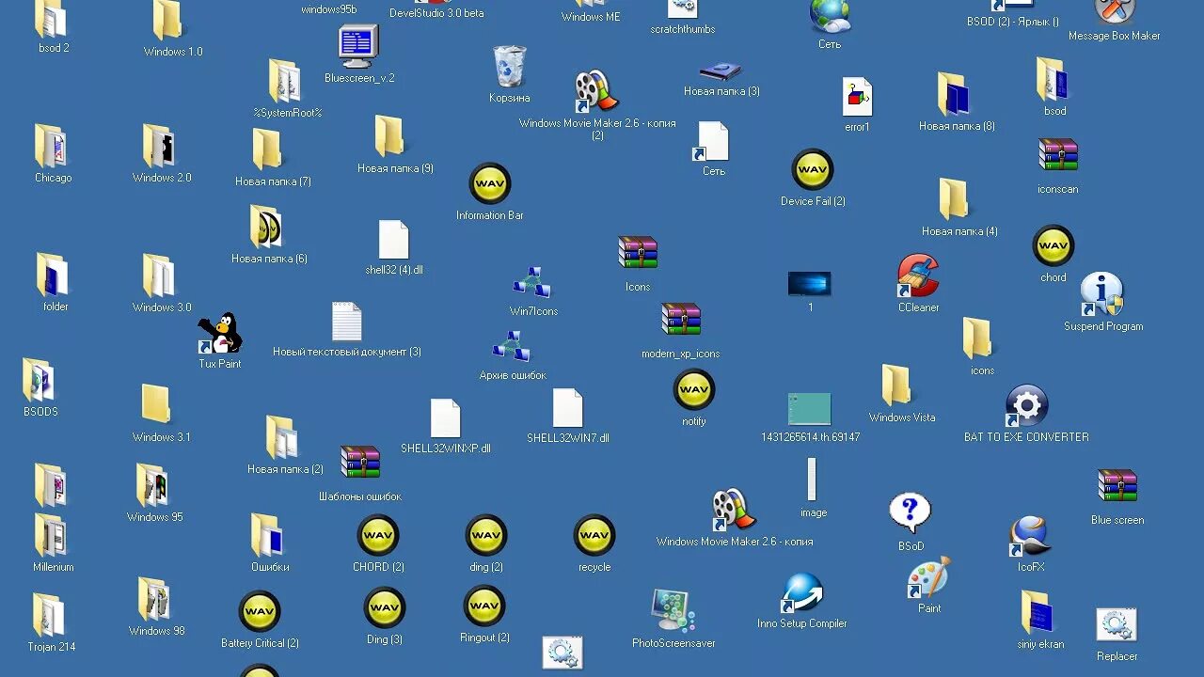Open Шаблоны ошибок archive
Viewport: 1204px width, 677px height.
coord(360,464)
